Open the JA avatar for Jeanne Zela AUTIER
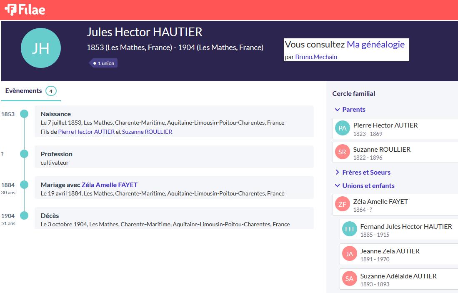The height and width of the screenshot is (293, 458). (x=349, y=254)
